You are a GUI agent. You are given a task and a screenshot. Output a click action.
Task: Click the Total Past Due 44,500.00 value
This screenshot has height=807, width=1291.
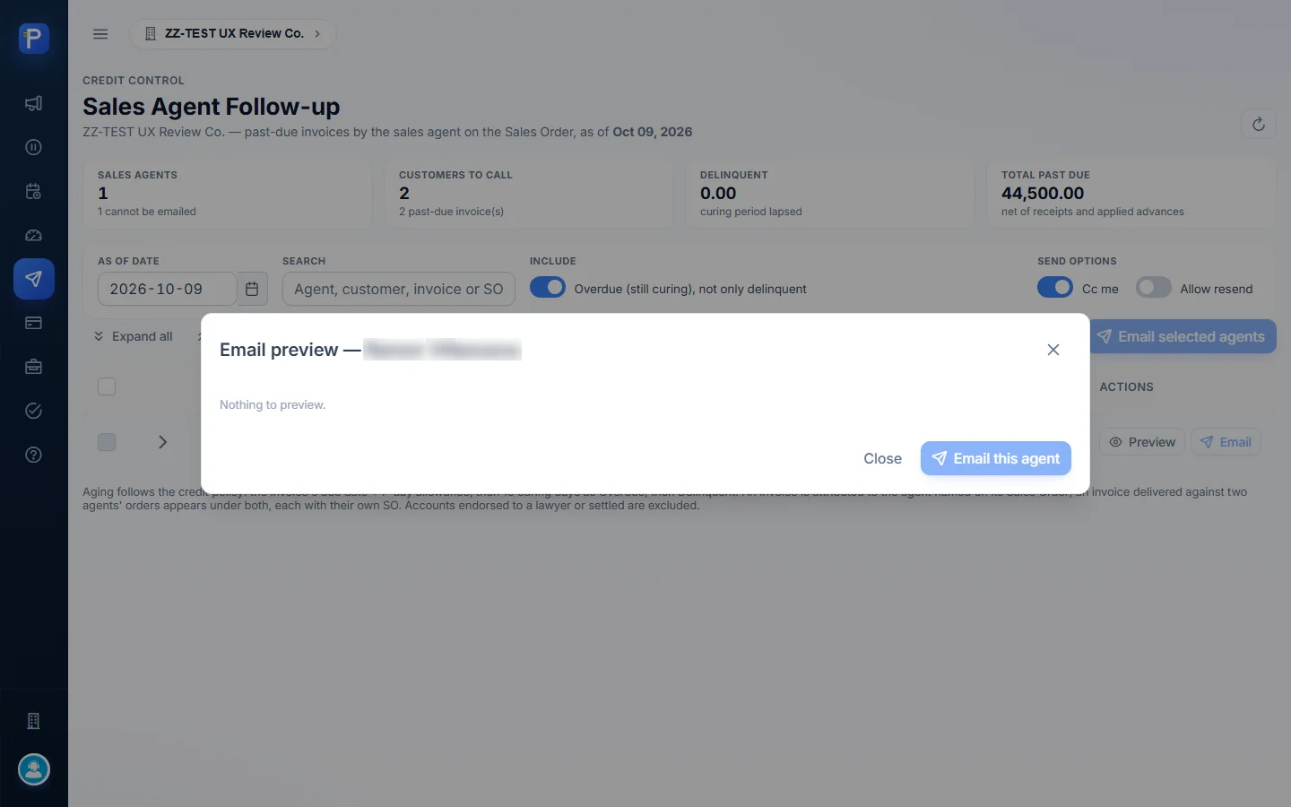click(1043, 193)
